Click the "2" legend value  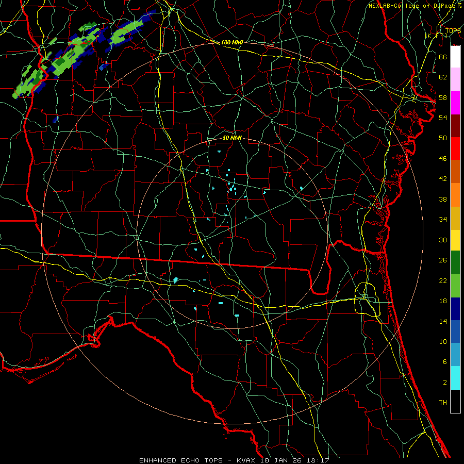click(445, 383)
